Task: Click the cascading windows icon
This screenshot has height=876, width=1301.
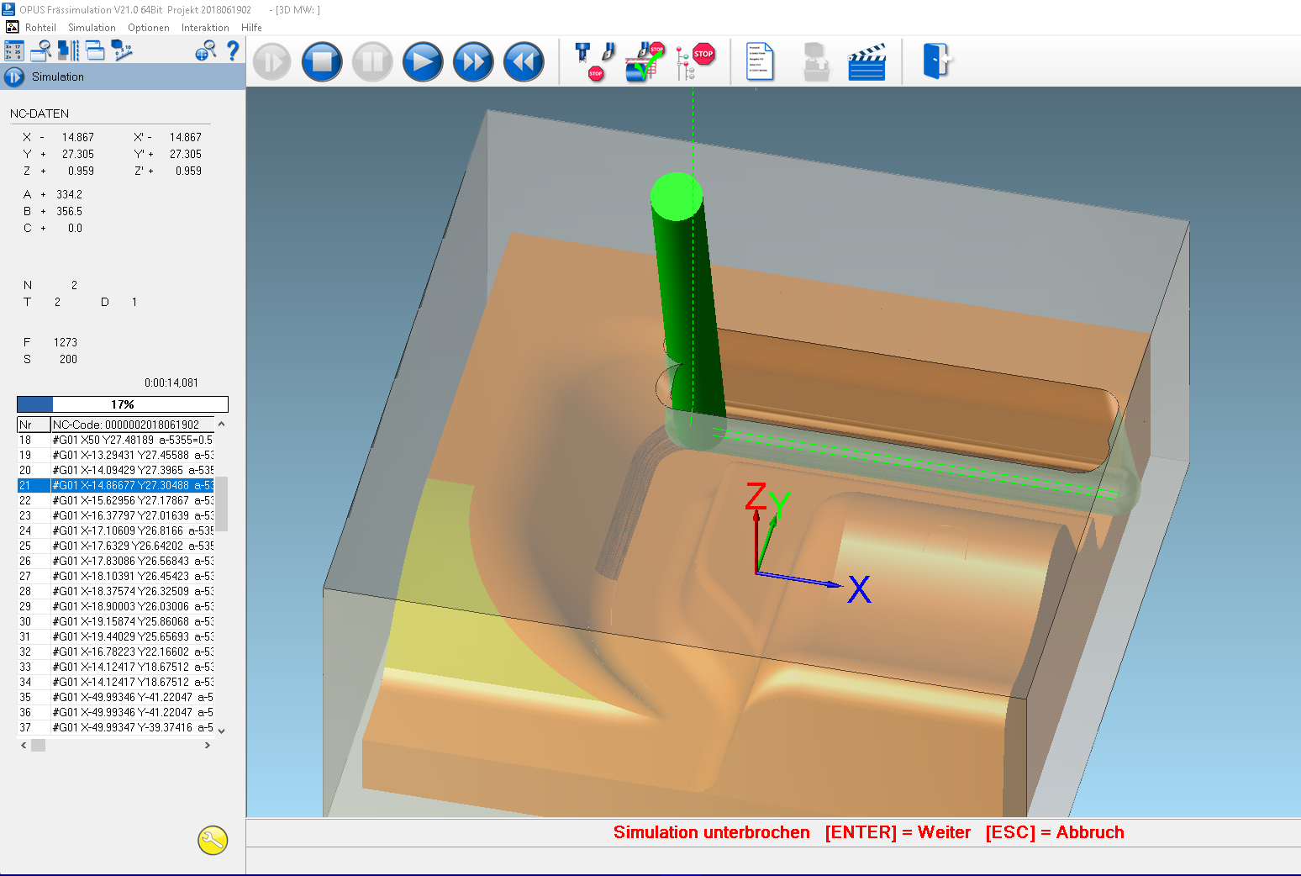Action: pyautogui.click(x=95, y=51)
